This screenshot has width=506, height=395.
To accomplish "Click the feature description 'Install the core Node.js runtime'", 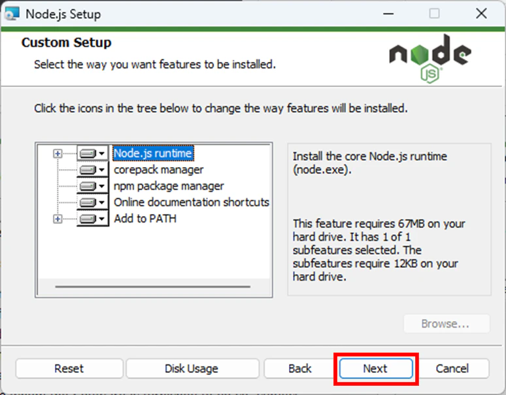I will click(370, 163).
